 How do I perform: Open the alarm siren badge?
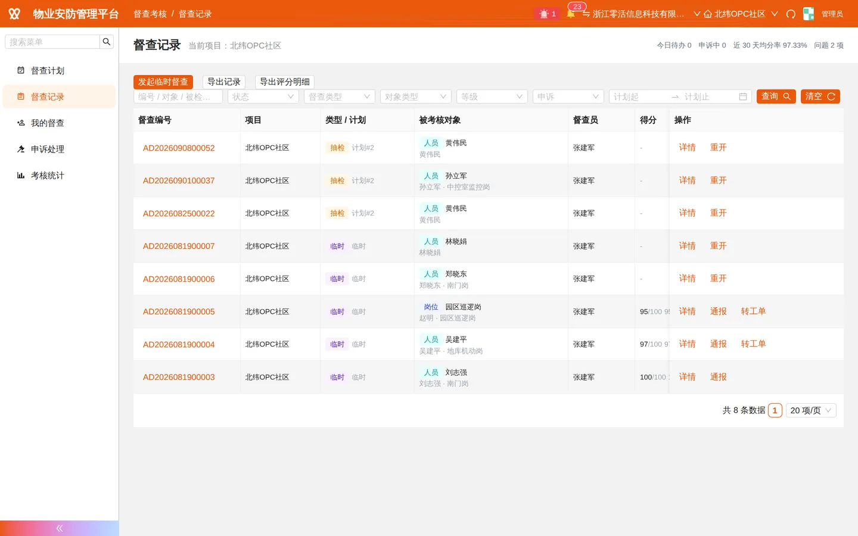(547, 14)
